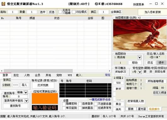
Task: Expand the 精确 search mode dropdown
Action: tap(26, 93)
